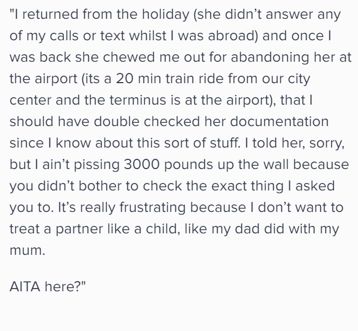Click the word "stuff." in the paragraph
This screenshot has width=358, height=331.
click(x=225, y=143)
